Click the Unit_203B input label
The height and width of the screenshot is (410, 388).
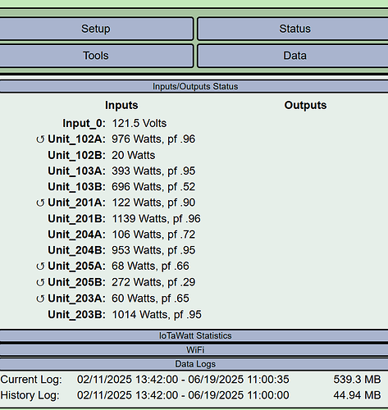point(76,315)
